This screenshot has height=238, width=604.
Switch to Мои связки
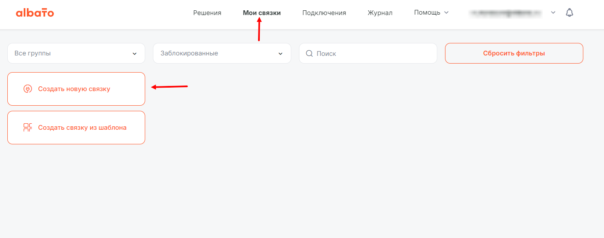tap(262, 13)
